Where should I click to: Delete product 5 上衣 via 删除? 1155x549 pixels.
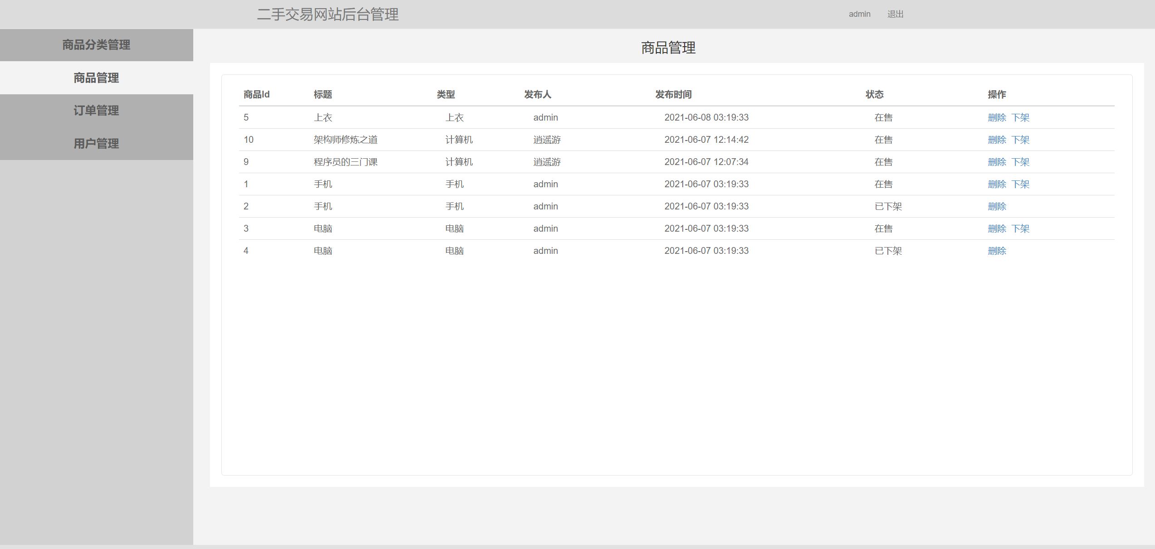click(997, 117)
